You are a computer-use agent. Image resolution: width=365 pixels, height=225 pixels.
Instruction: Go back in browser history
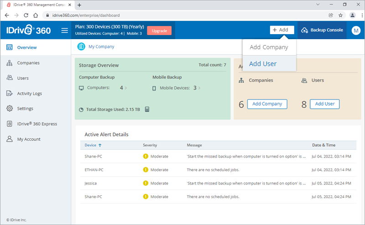[x=7, y=15]
